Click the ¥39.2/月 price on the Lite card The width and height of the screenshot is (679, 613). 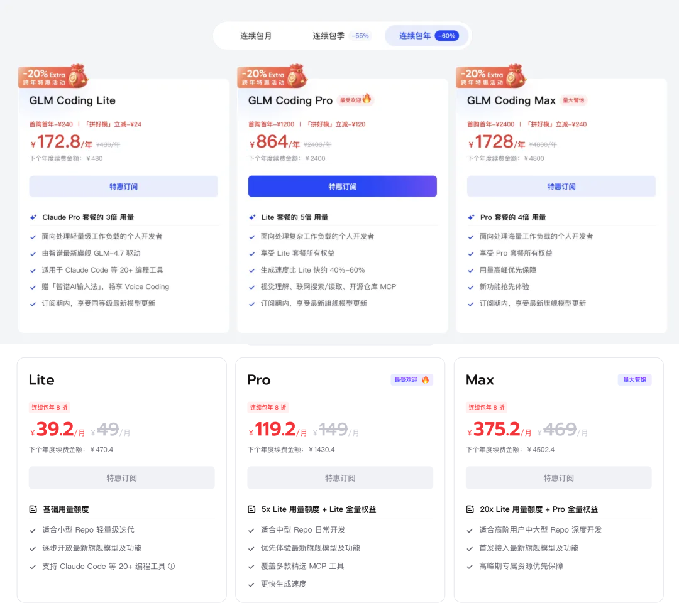[57, 430]
